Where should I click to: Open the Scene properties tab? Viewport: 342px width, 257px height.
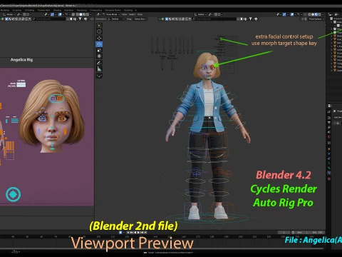329,132
